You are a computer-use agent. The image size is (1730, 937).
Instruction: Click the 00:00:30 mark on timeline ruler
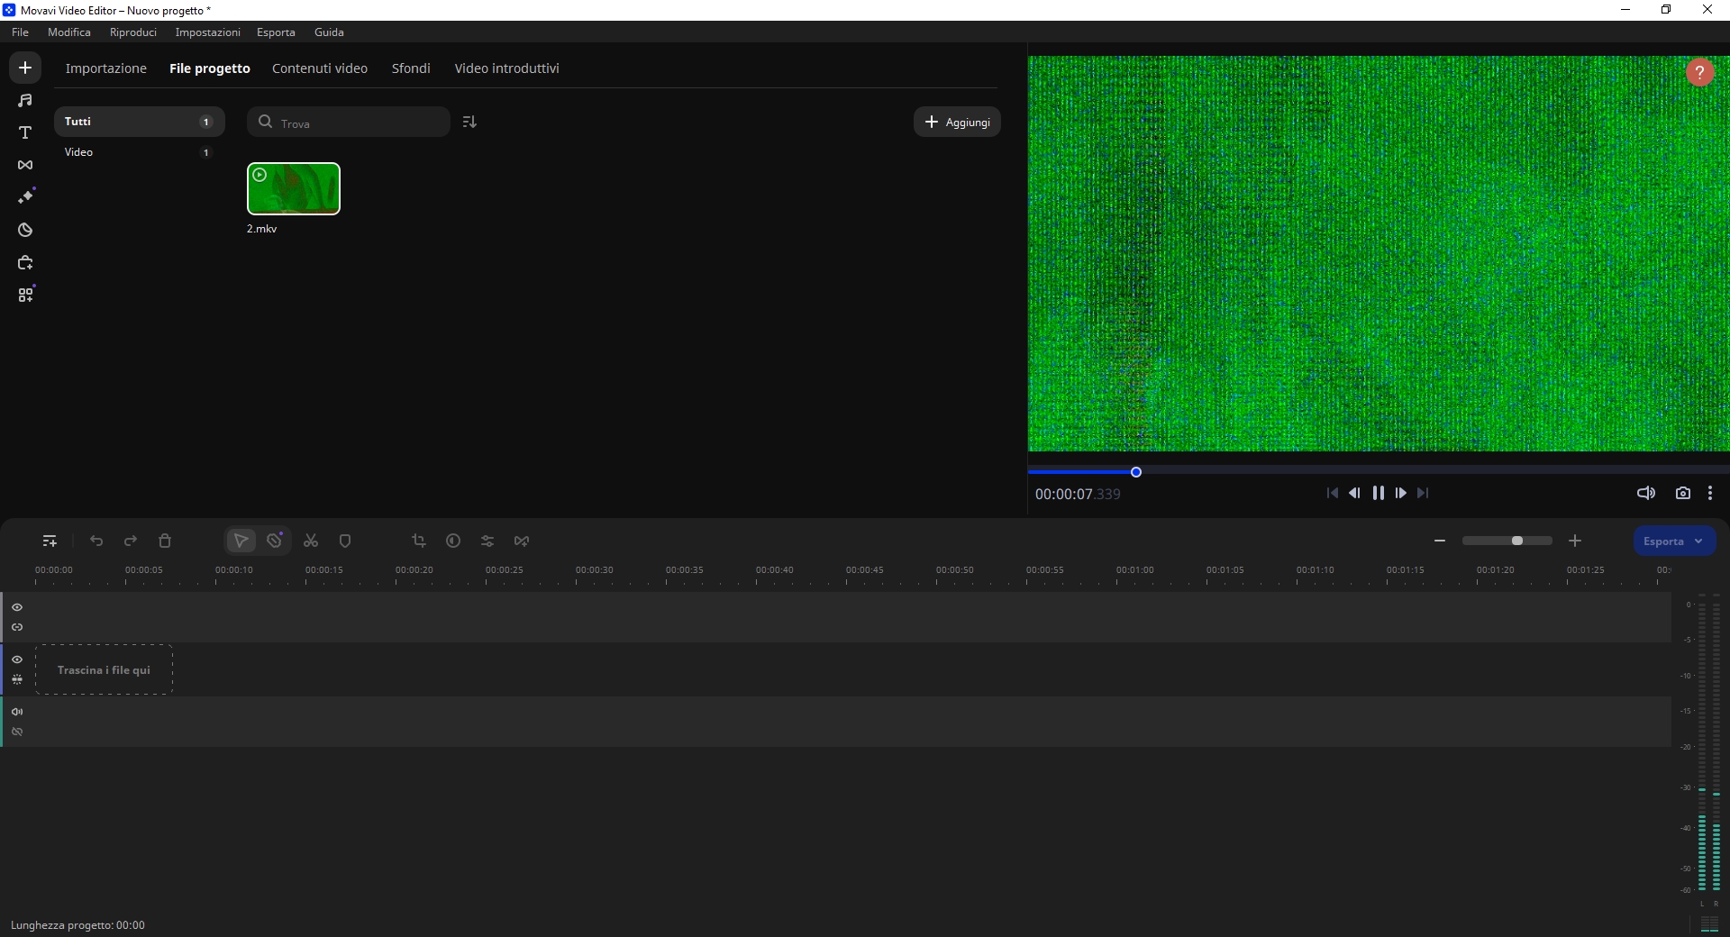pyautogui.click(x=595, y=570)
